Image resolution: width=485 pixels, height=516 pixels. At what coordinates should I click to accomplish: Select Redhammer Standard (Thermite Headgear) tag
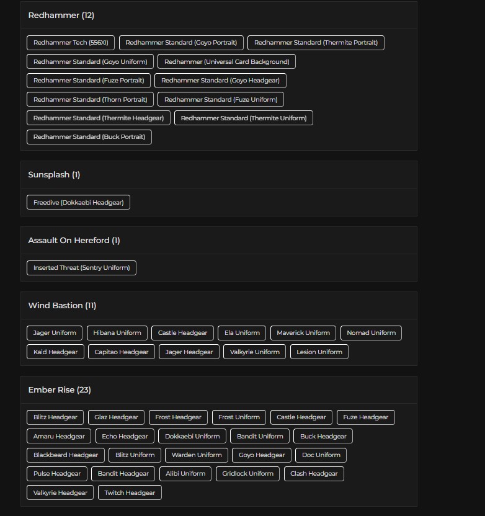point(99,118)
